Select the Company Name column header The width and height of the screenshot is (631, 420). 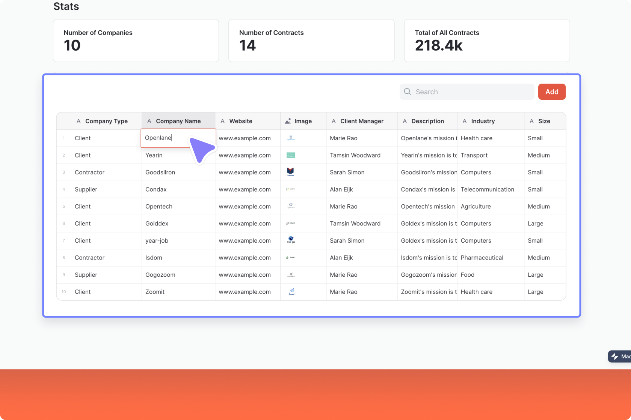pyautogui.click(x=178, y=121)
